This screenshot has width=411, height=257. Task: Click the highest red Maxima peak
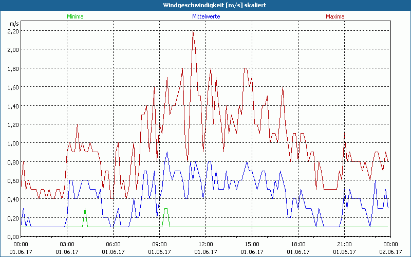click(193, 32)
